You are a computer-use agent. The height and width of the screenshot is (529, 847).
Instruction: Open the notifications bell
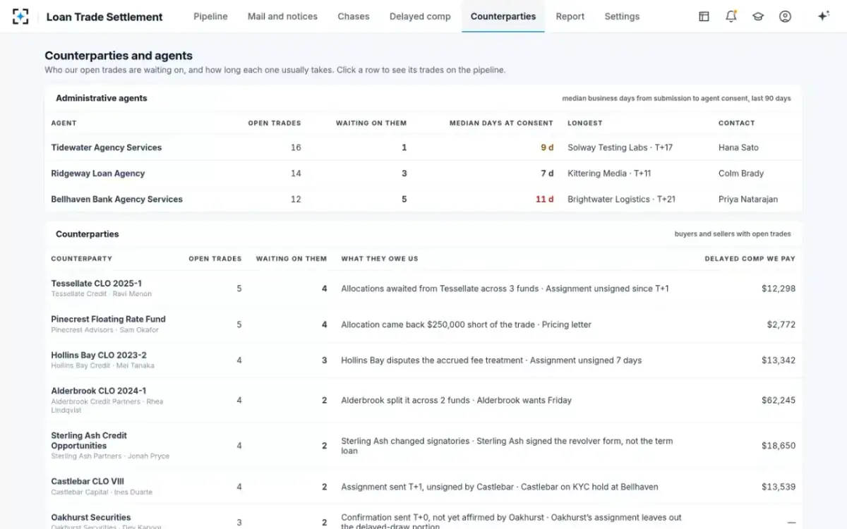pos(731,16)
